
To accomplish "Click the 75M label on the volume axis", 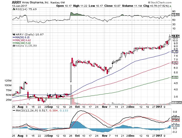I will pyautogui.click(x=9, y=90).
